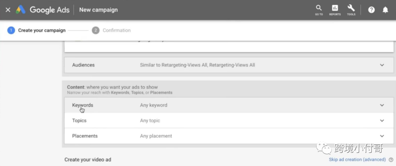Screen dimensions: 396x166
Task: Expand the Placements row chevron
Action: coord(382,136)
